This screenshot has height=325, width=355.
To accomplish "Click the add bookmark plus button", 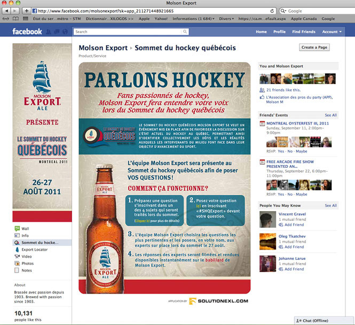I will [26, 11].
